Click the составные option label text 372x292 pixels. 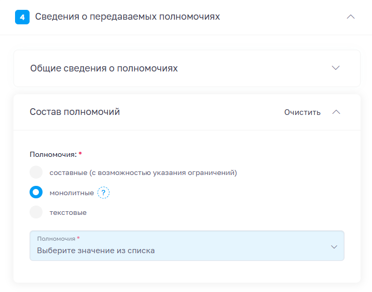pos(143,172)
